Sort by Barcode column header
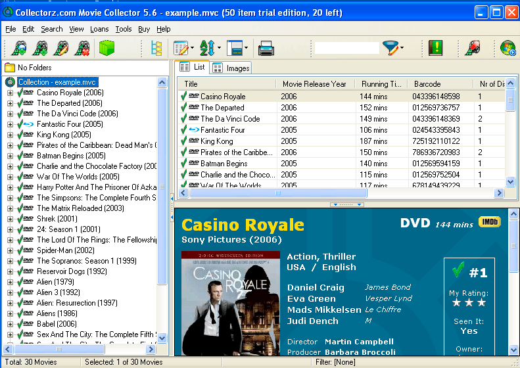Viewport: 520px width, 368px height. [x=440, y=84]
